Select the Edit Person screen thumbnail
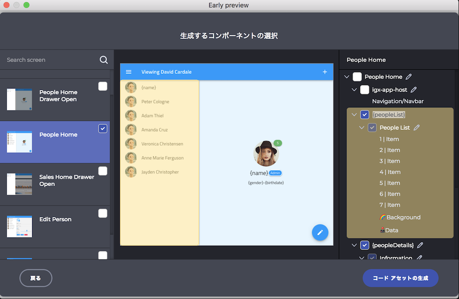The height and width of the screenshot is (299, 459). [x=20, y=227]
